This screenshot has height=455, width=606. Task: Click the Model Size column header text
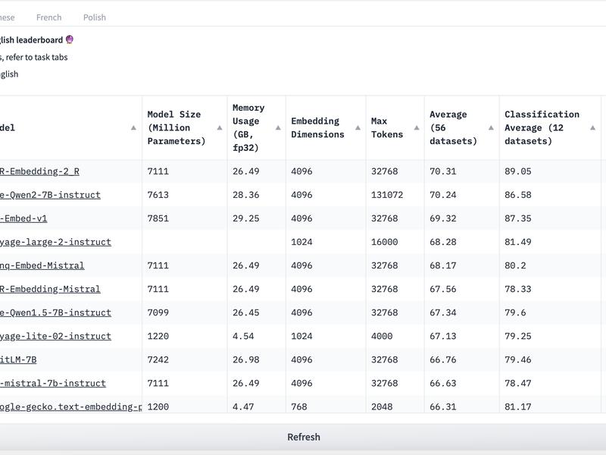176,127
